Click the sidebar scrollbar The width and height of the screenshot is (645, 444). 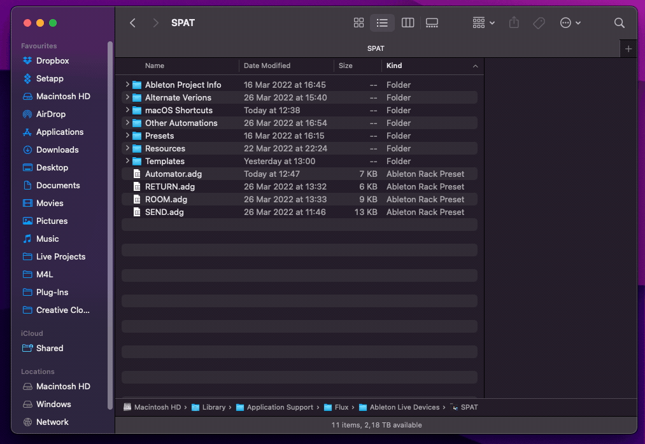tap(110, 191)
